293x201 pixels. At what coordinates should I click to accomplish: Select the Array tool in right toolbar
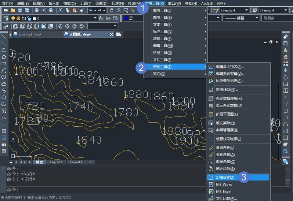tap(286, 64)
